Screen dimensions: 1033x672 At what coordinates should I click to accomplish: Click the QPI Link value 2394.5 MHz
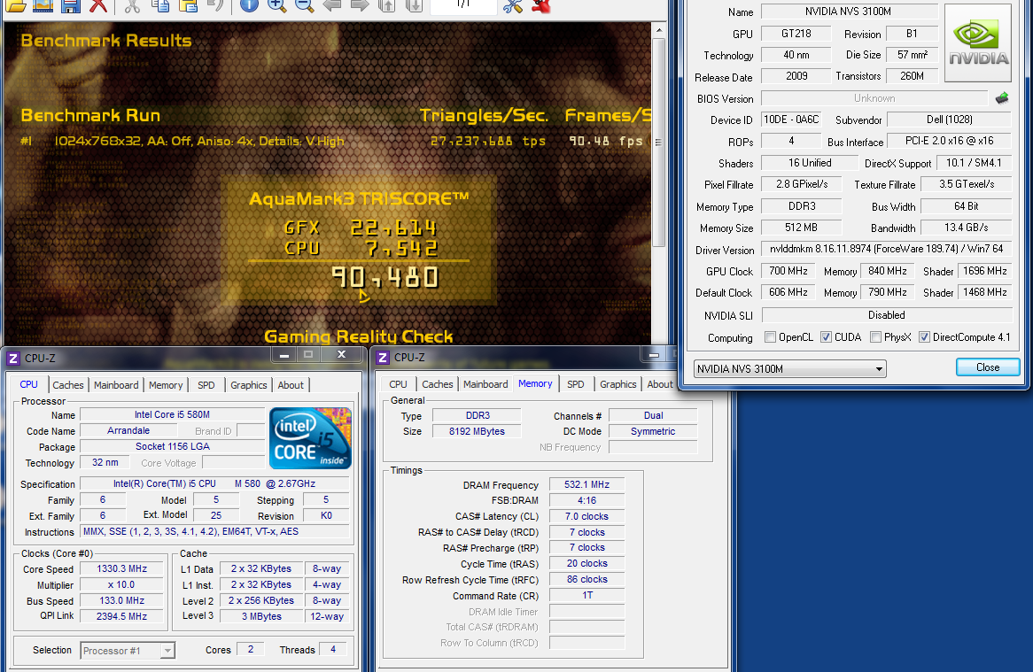click(122, 617)
